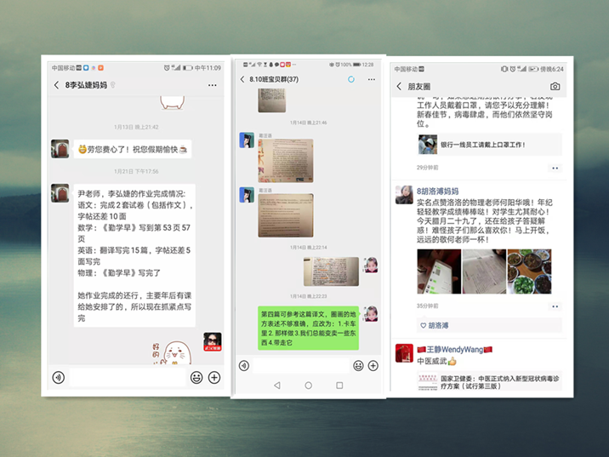Tap Android back triangle in middle phone
This screenshot has height=457, width=609.
277,386
